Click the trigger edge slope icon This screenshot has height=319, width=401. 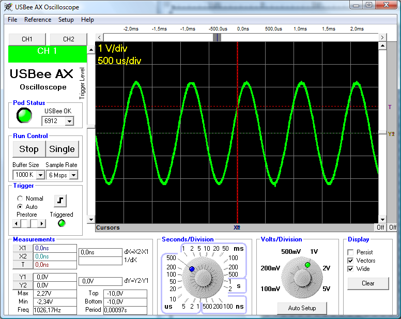(60, 201)
